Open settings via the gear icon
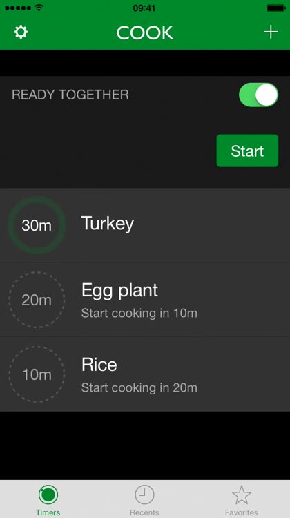 pyautogui.click(x=21, y=32)
